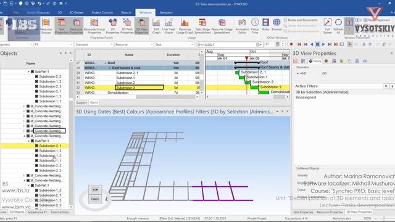Open the EVA Graph window
Viewport: 395px width, 222px height.
coord(156,26)
